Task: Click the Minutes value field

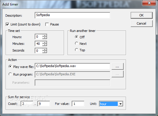Action: point(38,44)
